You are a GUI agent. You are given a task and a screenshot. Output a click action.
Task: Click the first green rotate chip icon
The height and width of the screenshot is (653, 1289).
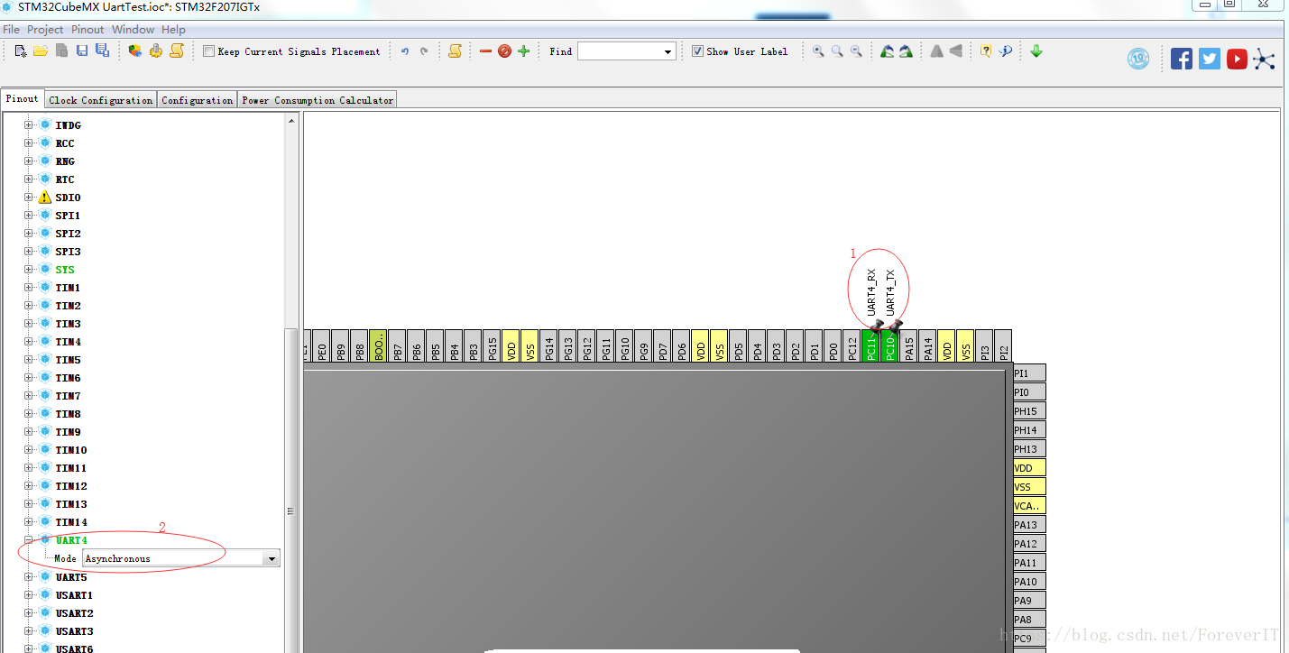888,51
